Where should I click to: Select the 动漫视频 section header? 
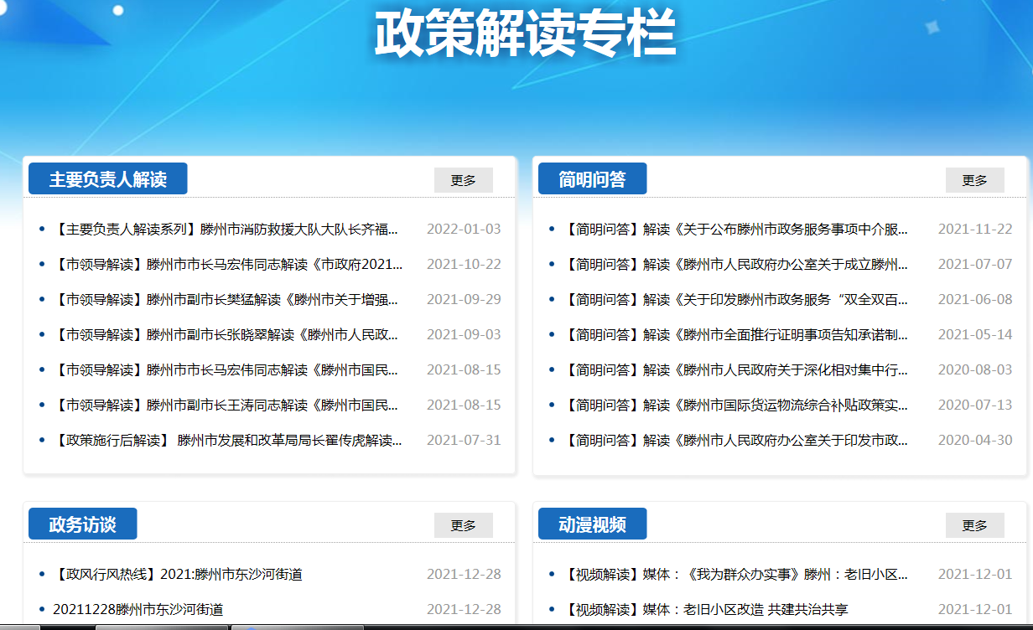coord(592,524)
